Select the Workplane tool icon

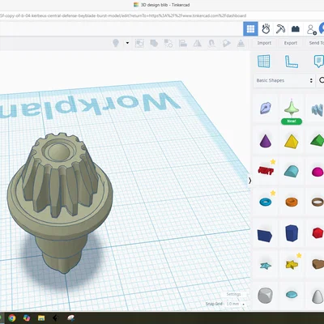(264, 61)
